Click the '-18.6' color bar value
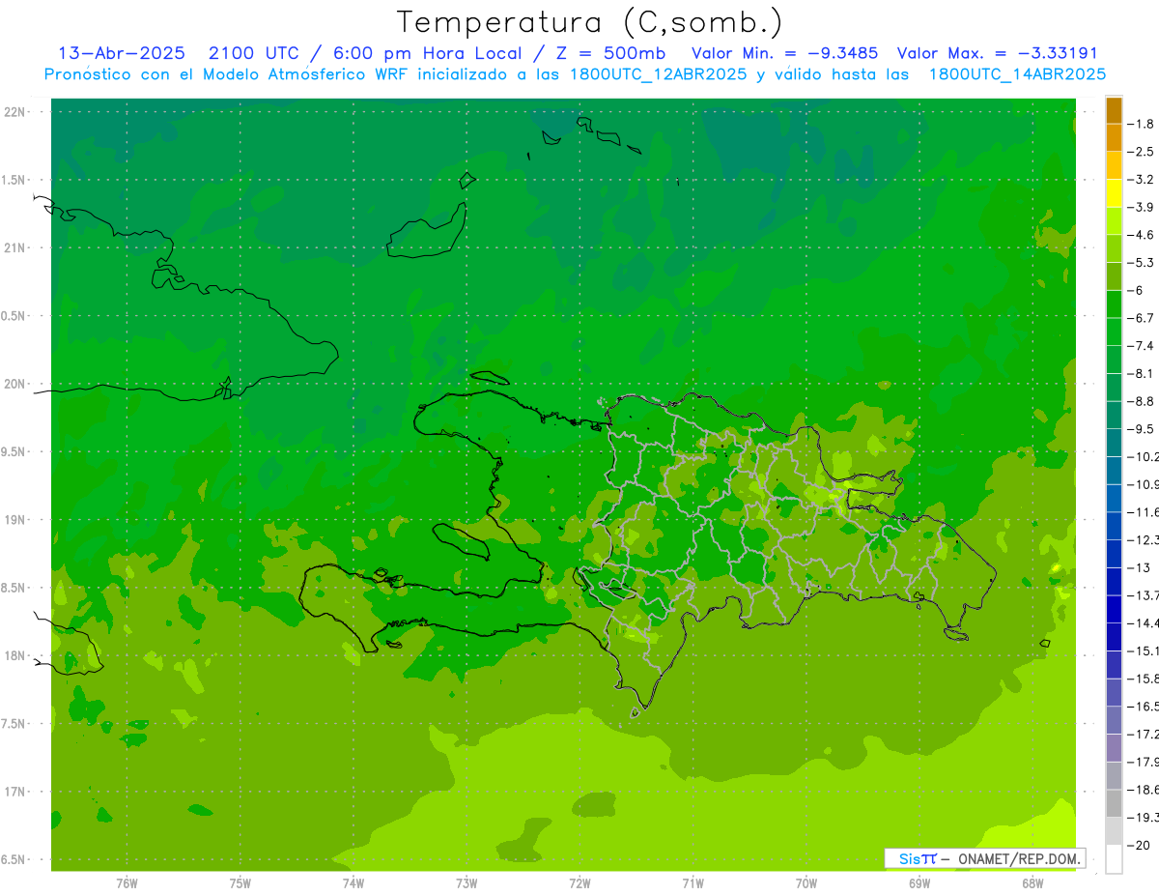 tap(1144, 790)
